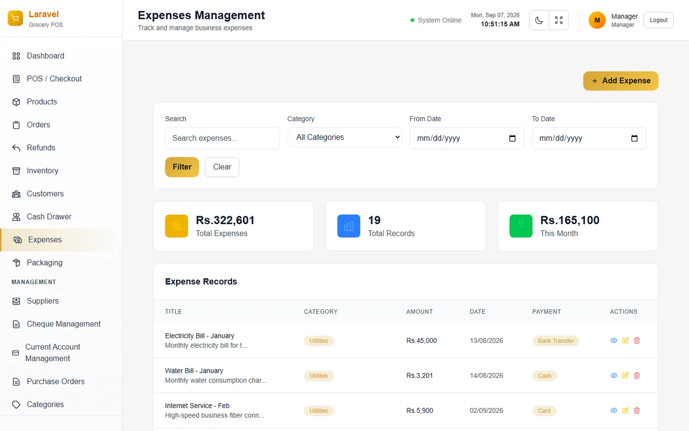Focus the Search expenses field
689x431 pixels.
click(222, 138)
